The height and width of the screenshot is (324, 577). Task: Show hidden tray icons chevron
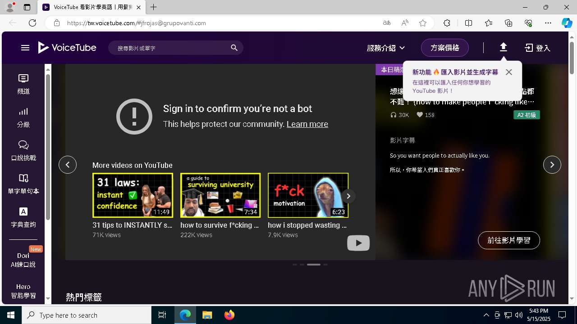[x=486, y=315]
